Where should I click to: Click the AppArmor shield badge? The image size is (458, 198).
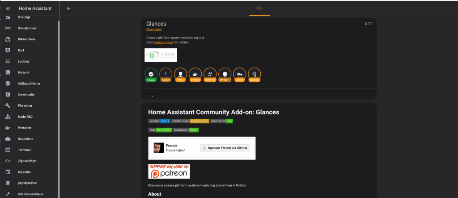(225, 75)
